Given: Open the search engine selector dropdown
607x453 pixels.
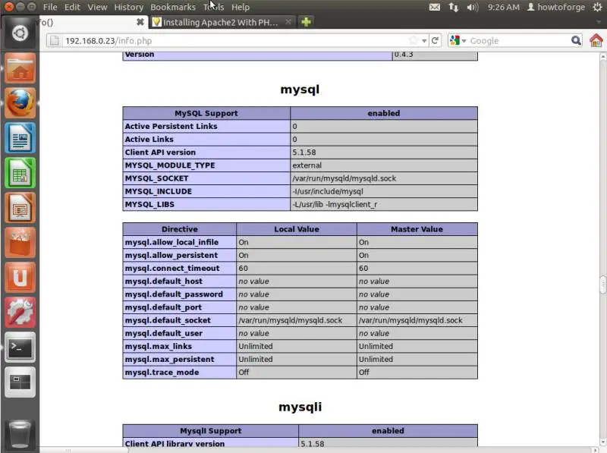Looking at the screenshot, I should [x=458, y=40].
